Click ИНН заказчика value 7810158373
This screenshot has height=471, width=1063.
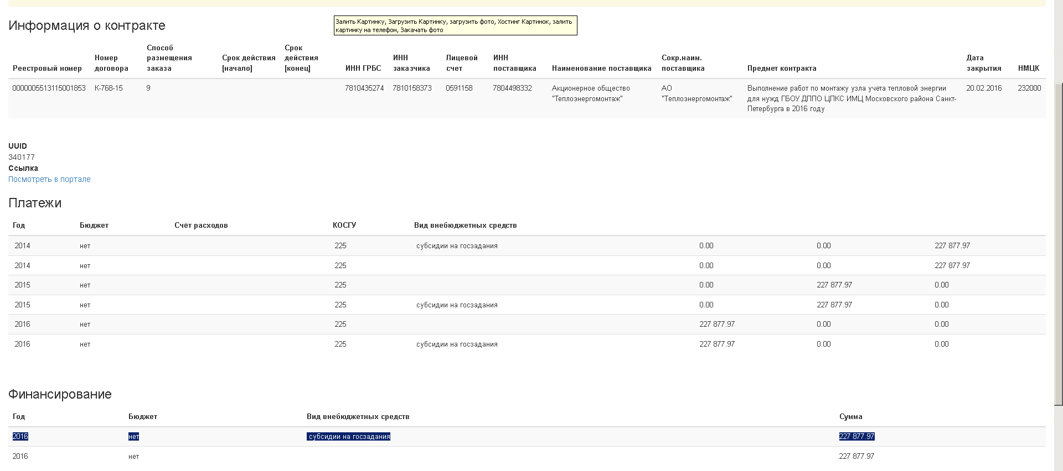click(412, 88)
